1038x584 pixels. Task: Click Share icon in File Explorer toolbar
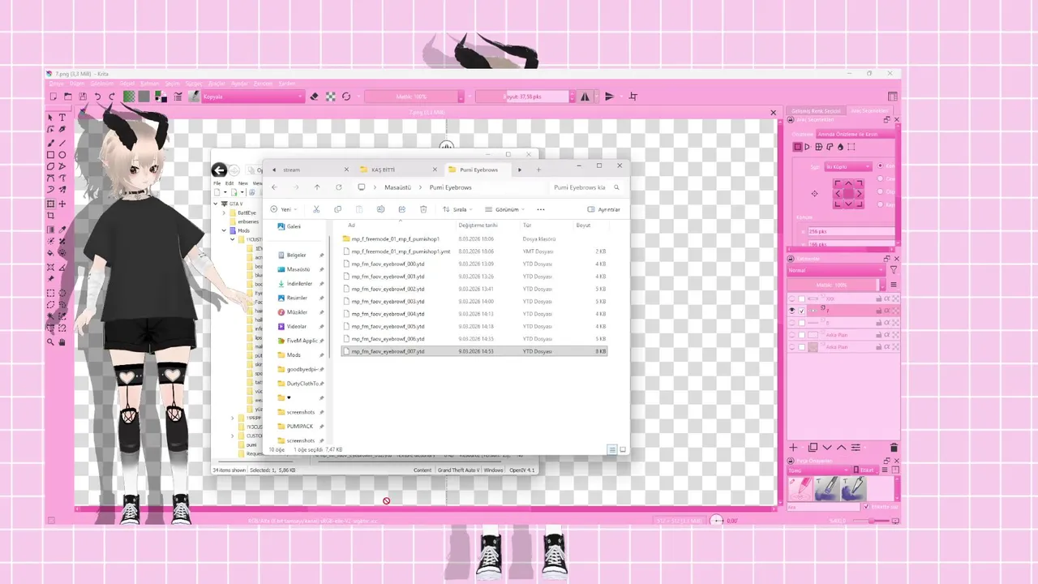click(401, 209)
